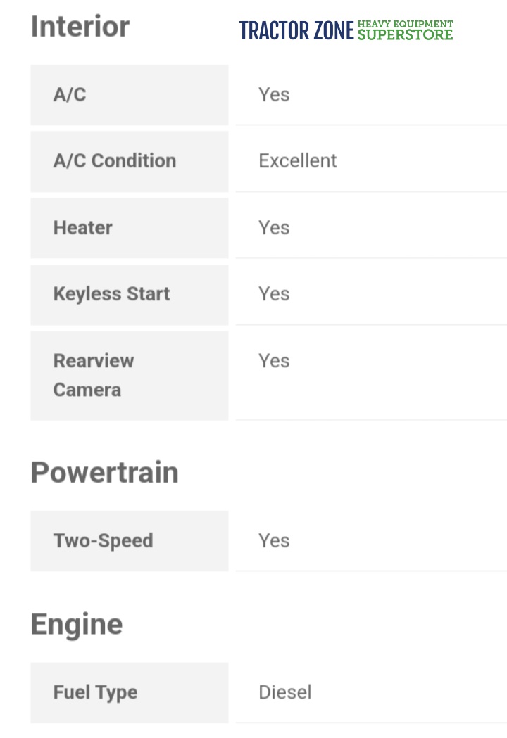507x738 pixels.
Task: Select the Interior section heading
Action: (x=80, y=27)
